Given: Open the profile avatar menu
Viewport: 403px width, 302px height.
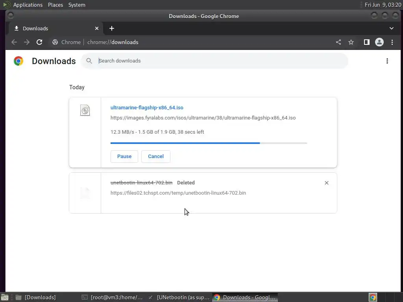Looking at the screenshot, I should [379, 42].
